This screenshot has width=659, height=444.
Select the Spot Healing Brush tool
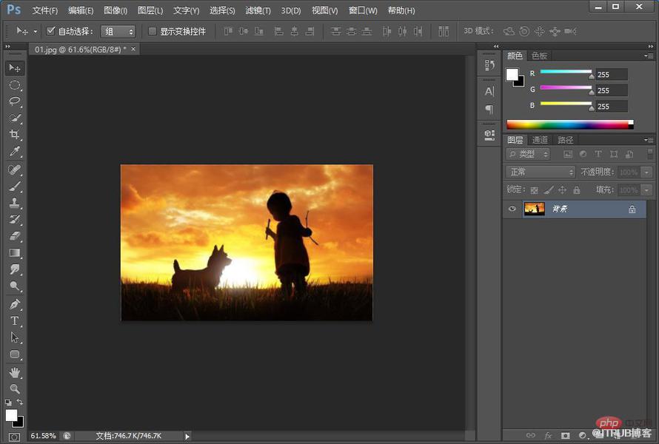(x=15, y=169)
